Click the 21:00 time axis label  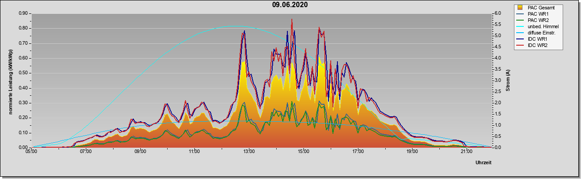coord(467,152)
